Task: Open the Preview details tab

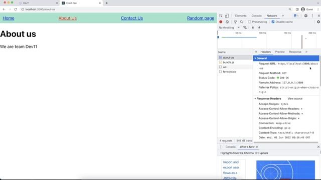Action: tap(280, 52)
